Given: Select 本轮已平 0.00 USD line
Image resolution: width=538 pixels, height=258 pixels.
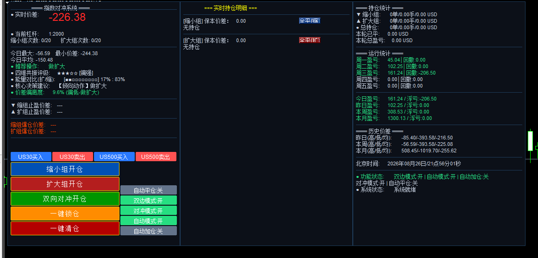Looking at the screenshot, I should [382, 34].
